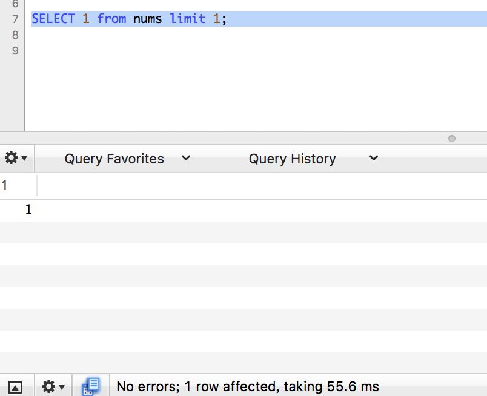
Task: Click the SELECT keyword in the query
Action: [x=53, y=19]
